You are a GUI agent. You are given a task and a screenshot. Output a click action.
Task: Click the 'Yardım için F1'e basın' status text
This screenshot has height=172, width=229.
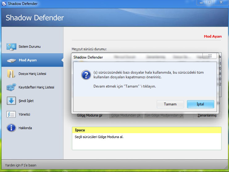21,165
